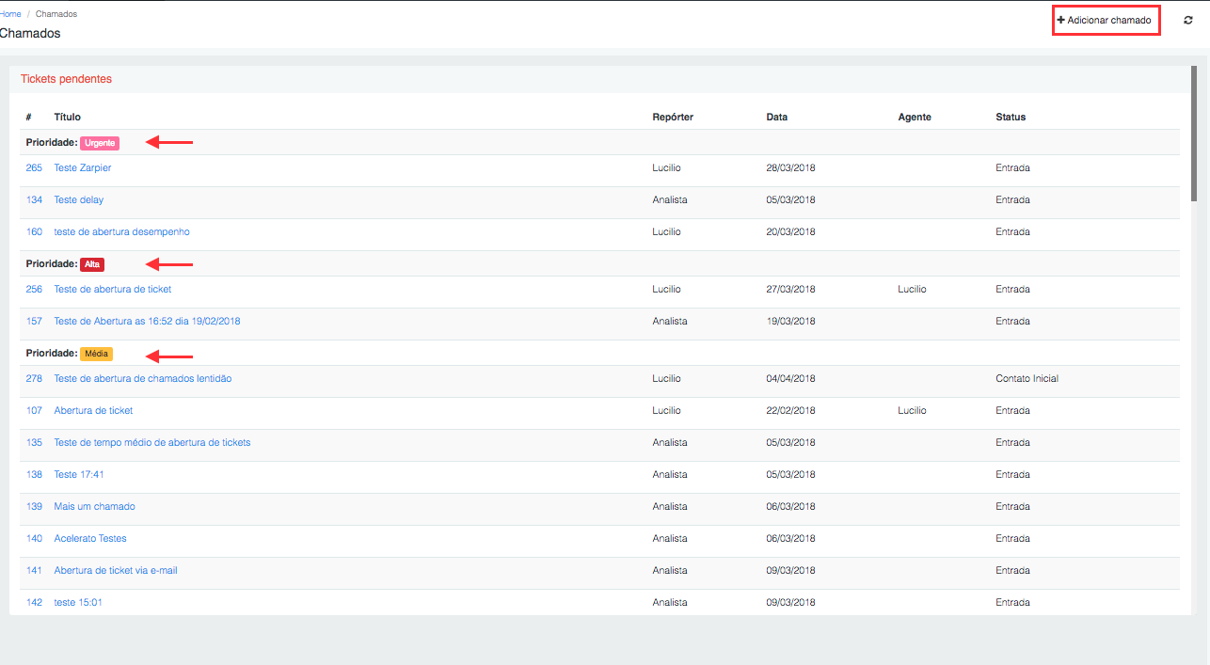Open ticket number 139
1210x665 pixels.
click(x=34, y=506)
